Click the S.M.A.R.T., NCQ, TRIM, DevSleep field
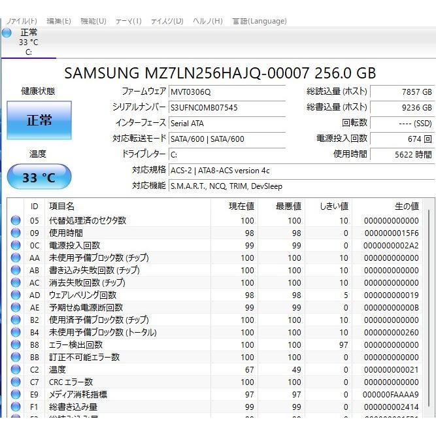 click(302, 186)
